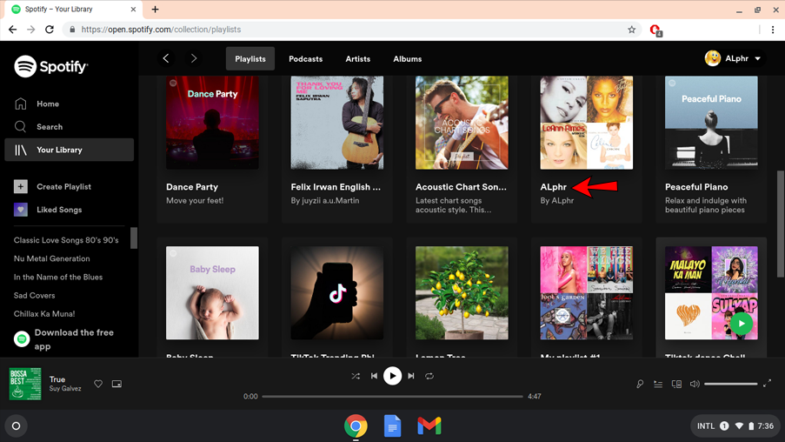Open lyrics microphone icon
The height and width of the screenshot is (442, 785).
click(640, 384)
